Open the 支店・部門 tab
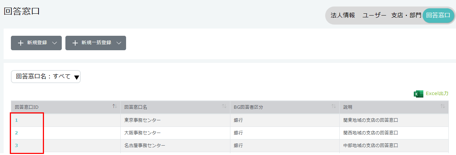The height and width of the screenshot is (155, 456). point(406,16)
